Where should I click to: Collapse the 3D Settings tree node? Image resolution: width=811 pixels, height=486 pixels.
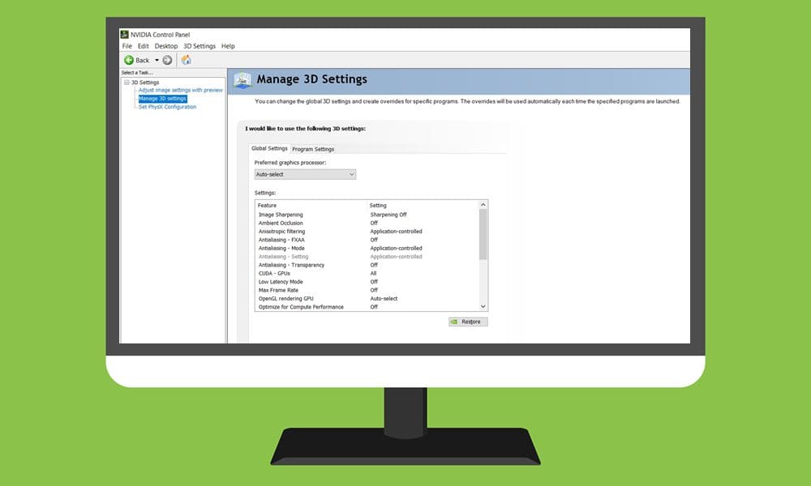click(x=127, y=82)
